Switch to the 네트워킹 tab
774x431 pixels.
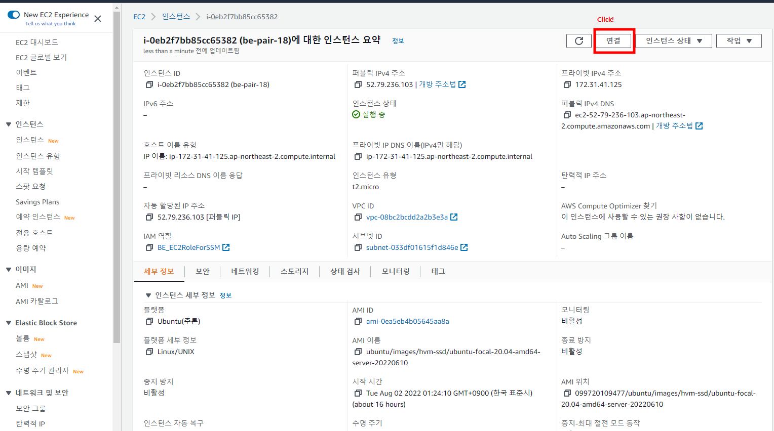coord(245,272)
